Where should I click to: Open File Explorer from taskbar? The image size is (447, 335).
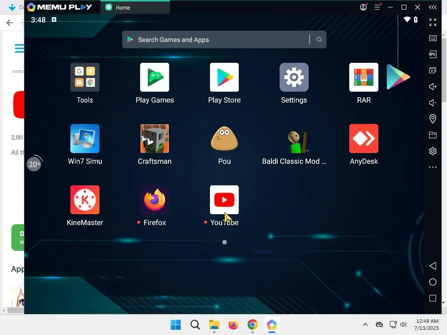[214, 325]
